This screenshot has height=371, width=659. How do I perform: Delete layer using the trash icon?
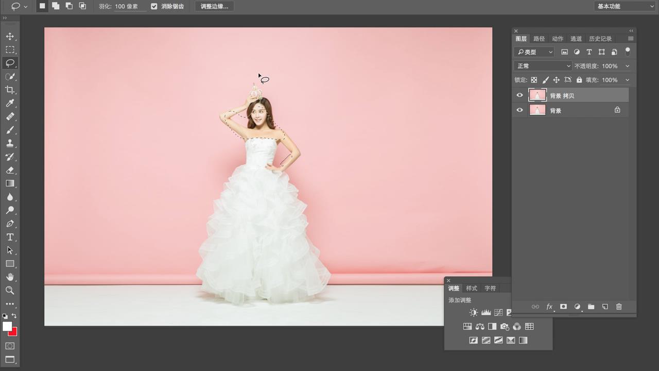click(x=619, y=307)
